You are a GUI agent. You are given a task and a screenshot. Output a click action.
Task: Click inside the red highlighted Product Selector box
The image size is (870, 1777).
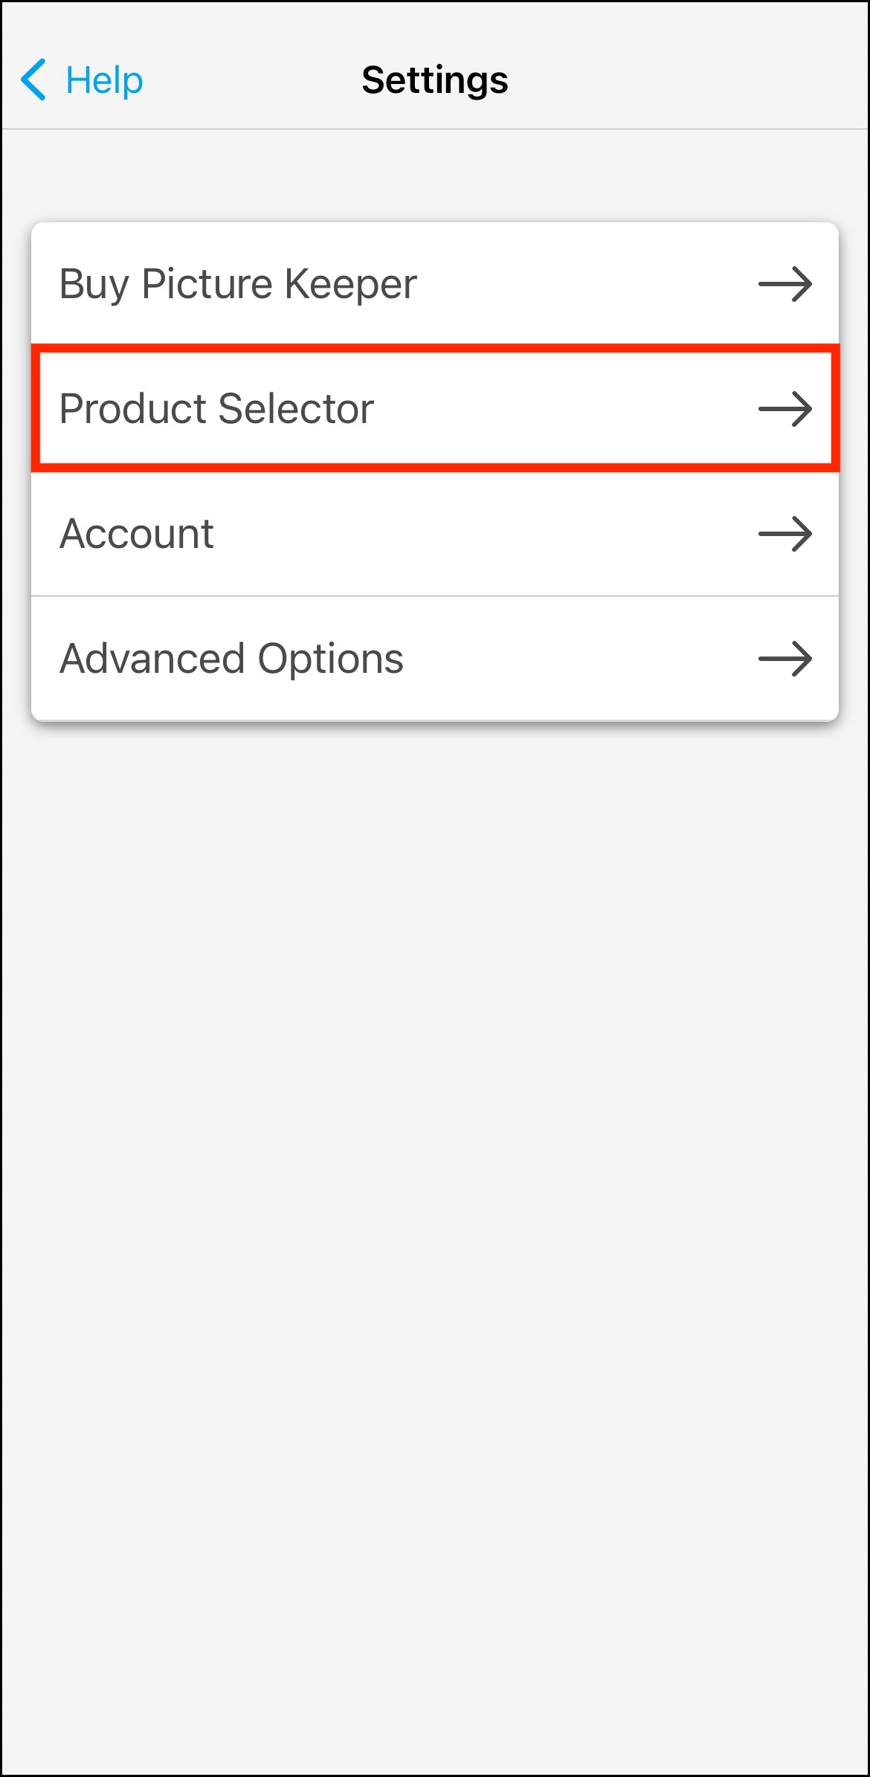(x=435, y=409)
